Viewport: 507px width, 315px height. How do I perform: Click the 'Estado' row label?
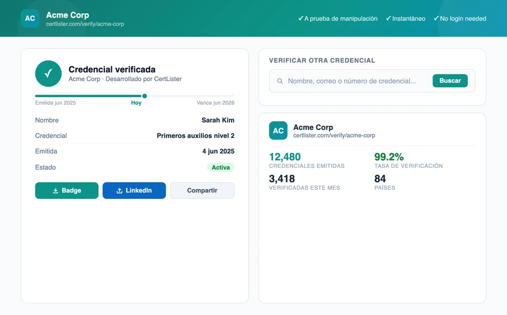coord(46,167)
